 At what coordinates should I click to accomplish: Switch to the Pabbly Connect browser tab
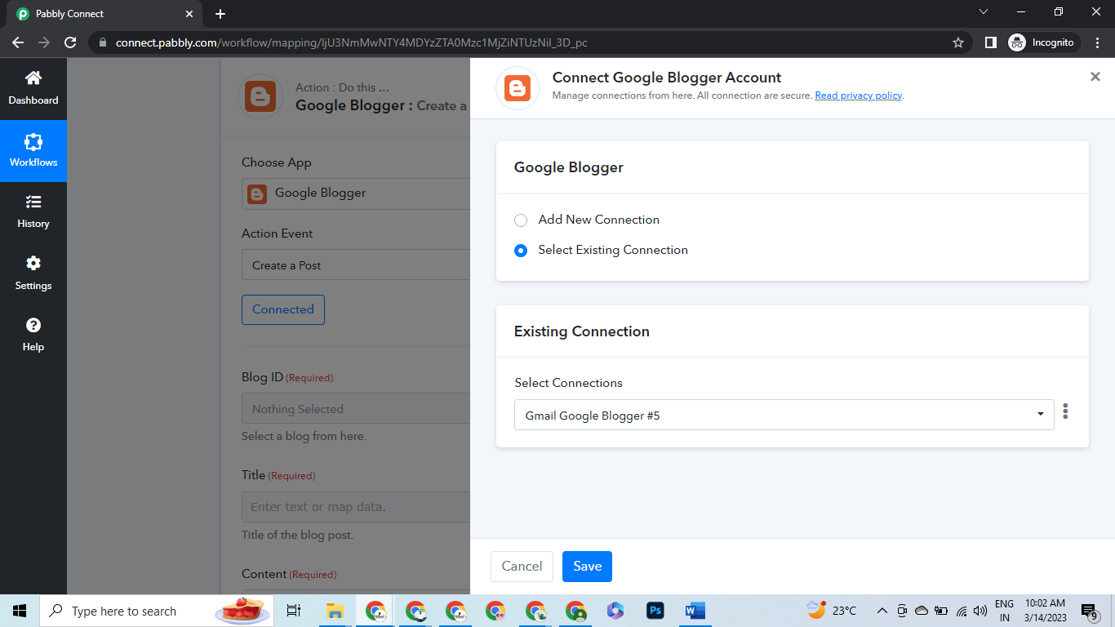(104, 14)
